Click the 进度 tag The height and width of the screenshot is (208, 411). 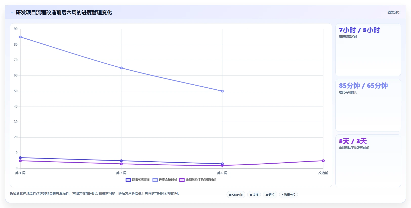(x=270, y=195)
